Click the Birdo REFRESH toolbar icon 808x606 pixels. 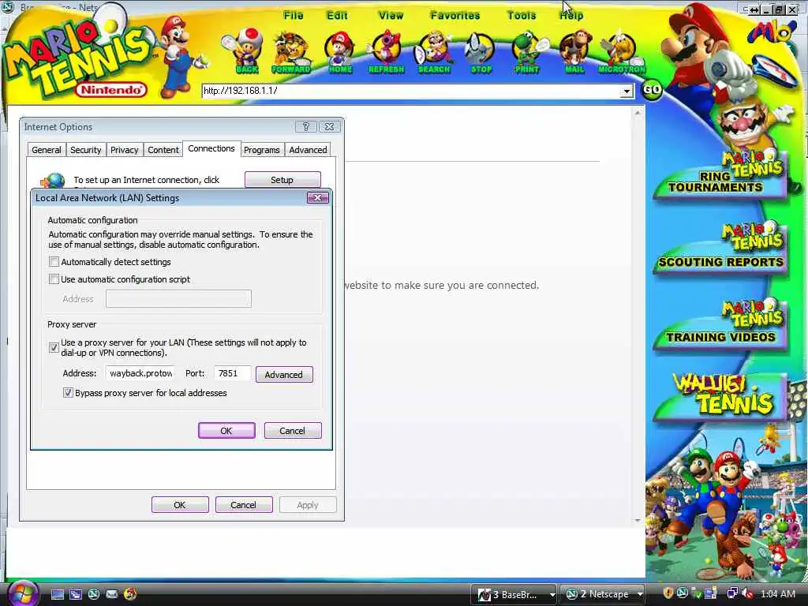pyautogui.click(x=386, y=51)
